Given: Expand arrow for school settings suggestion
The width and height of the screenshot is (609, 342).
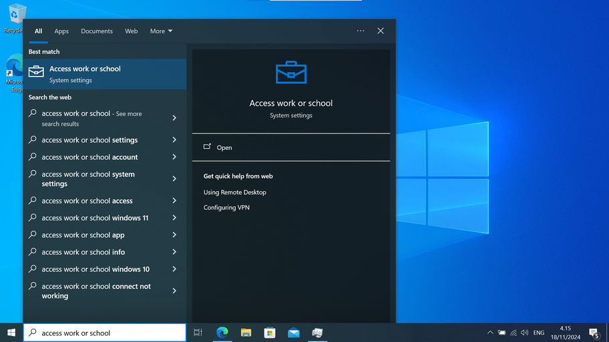Looking at the screenshot, I should [x=174, y=139].
